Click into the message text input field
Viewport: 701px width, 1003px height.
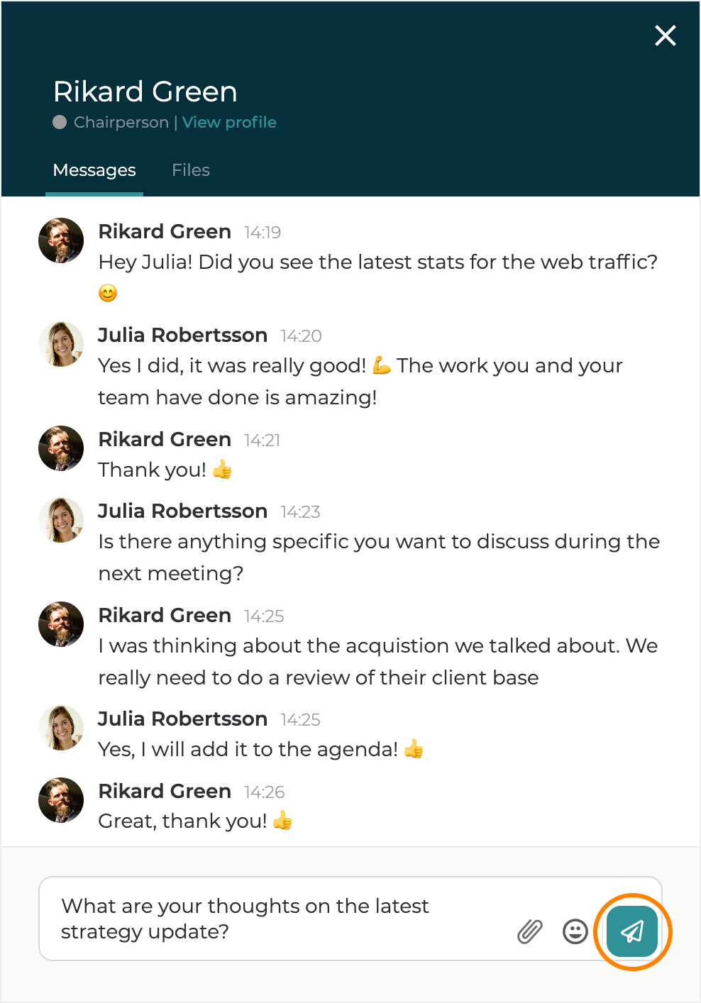pos(277,919)
